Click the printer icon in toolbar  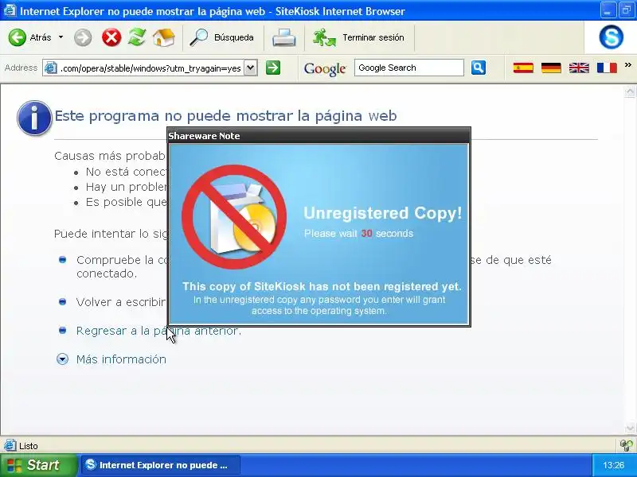click(x=284, y=37)
